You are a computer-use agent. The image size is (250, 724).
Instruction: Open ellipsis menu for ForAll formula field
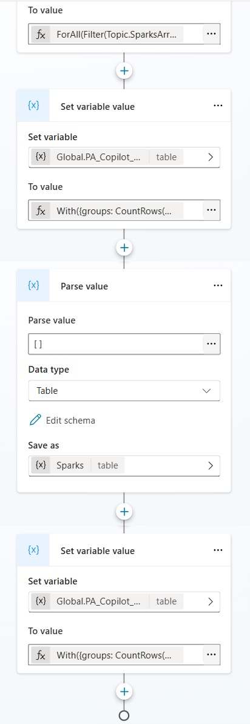tap(211, 34)
